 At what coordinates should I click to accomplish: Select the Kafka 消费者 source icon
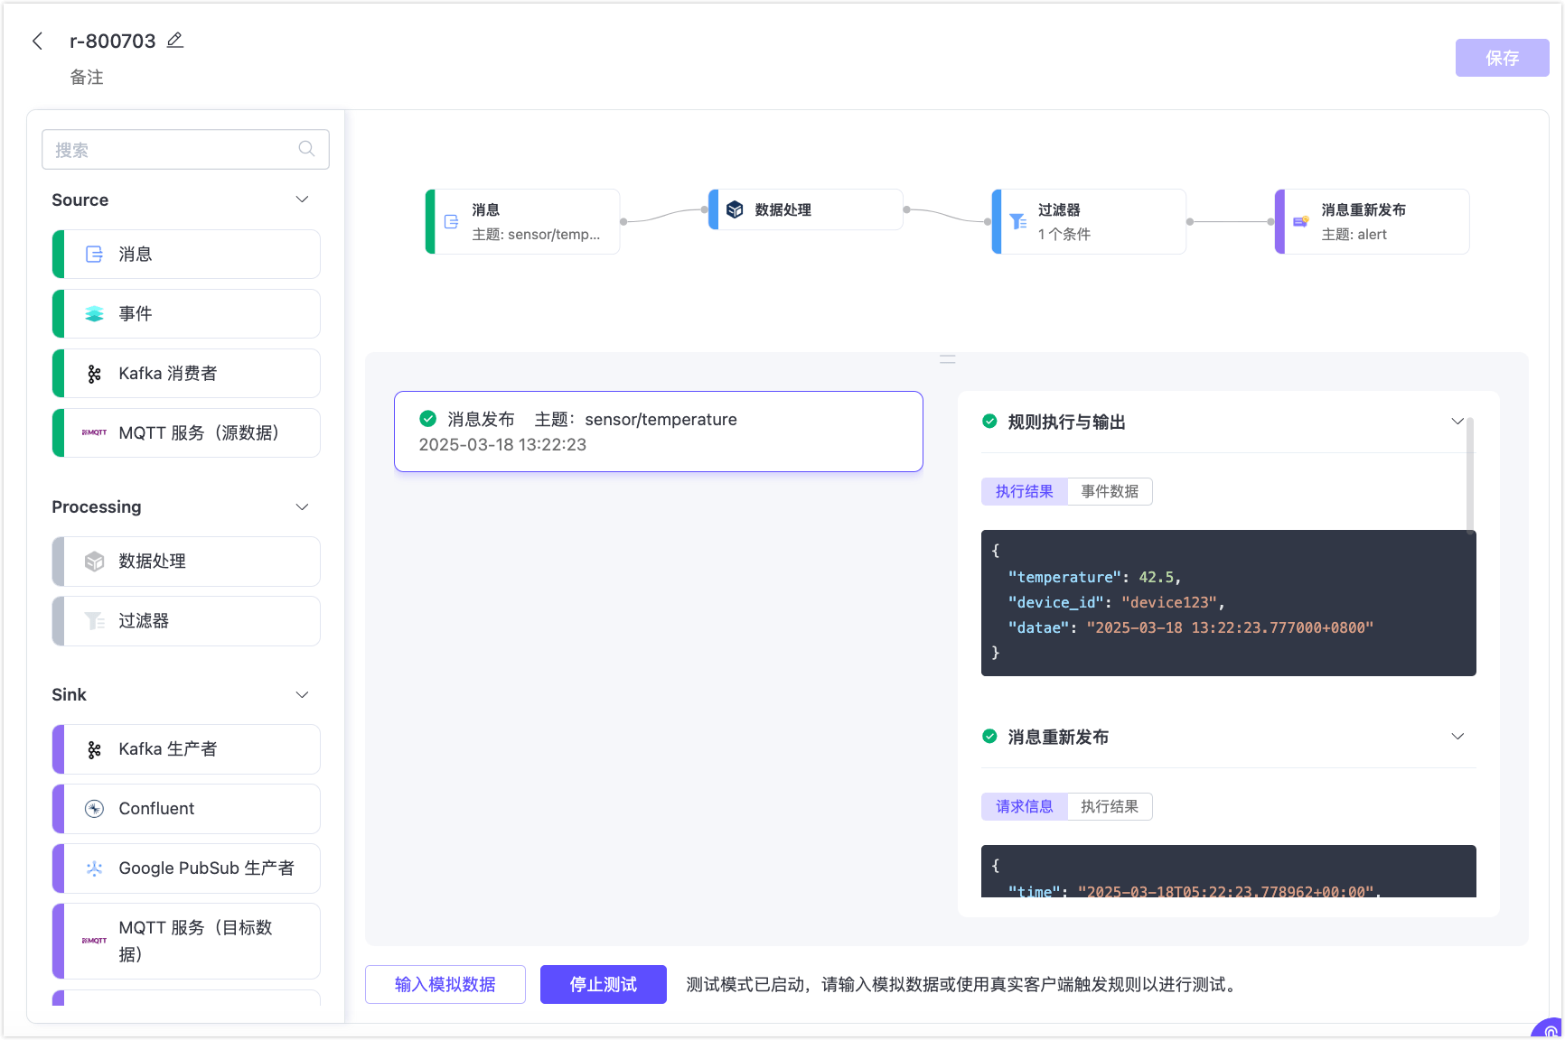point(94,374)
